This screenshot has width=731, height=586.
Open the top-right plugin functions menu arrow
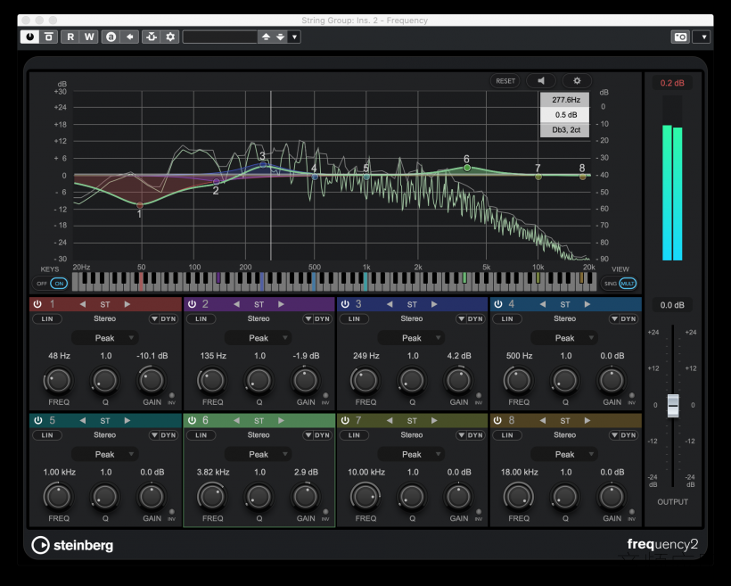tap(703, 37)
